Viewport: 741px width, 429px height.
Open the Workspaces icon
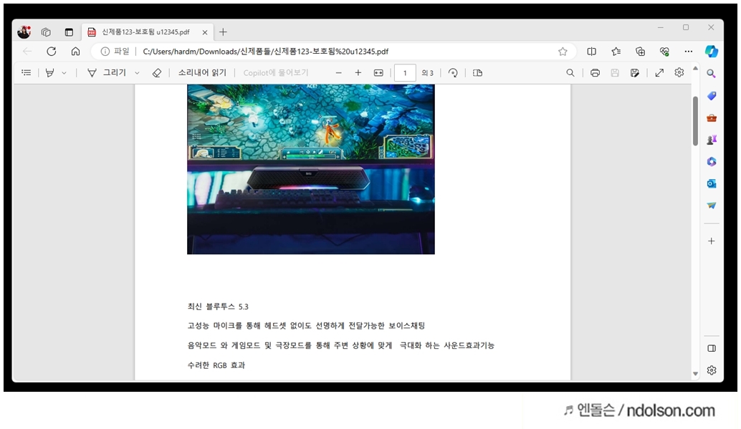46,32
